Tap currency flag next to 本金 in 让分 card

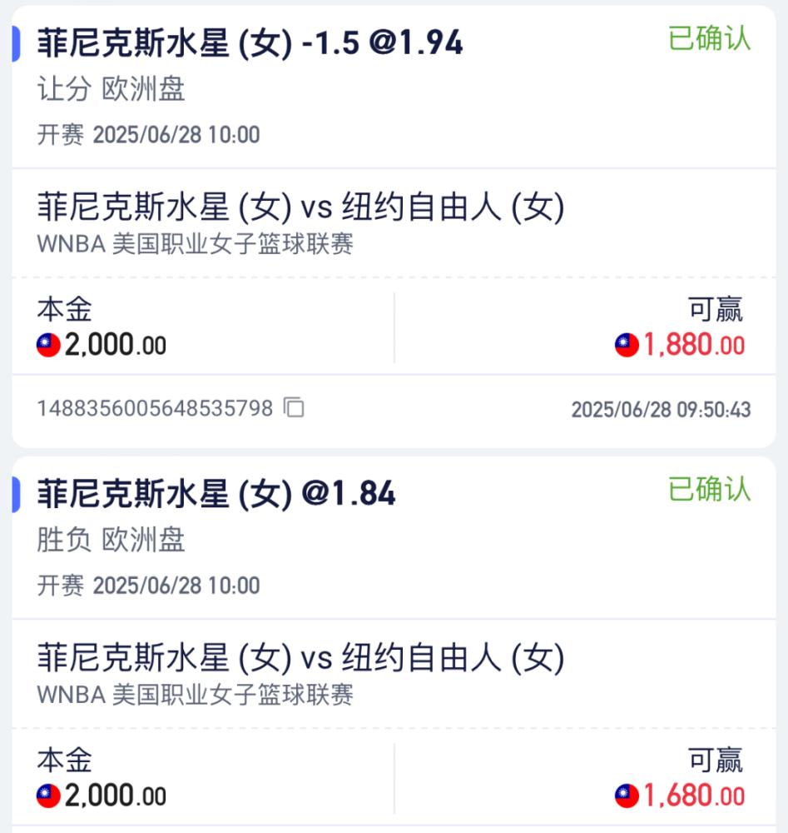click(48, 346)
